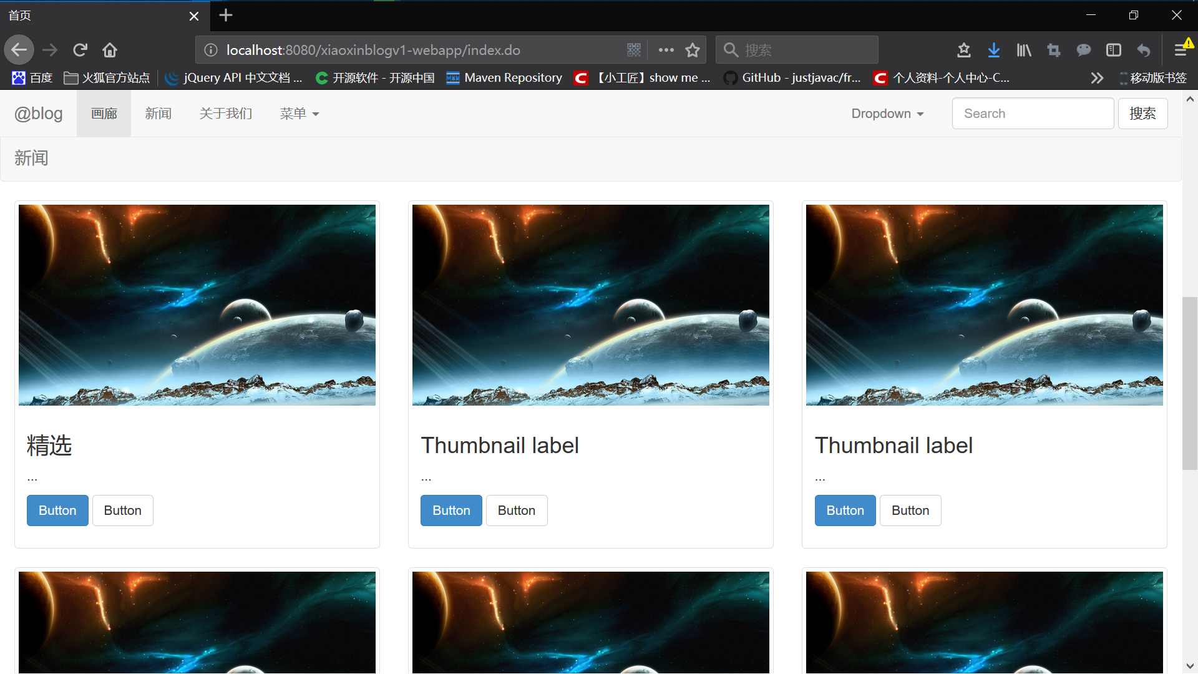Open the library icon in toolbar

point(1024,50)
